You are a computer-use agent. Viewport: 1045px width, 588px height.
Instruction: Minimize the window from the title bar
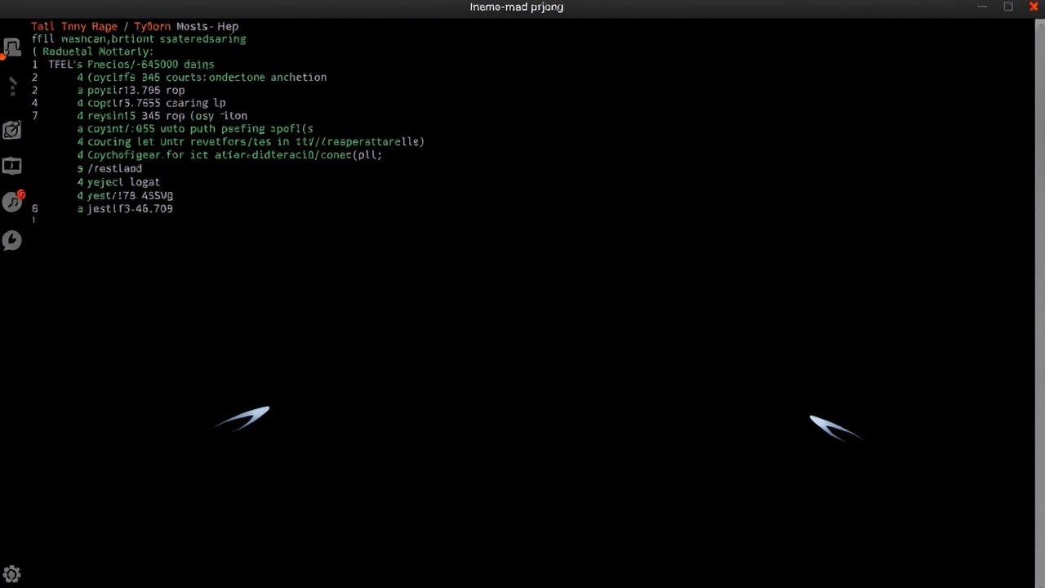pos(984,7)
